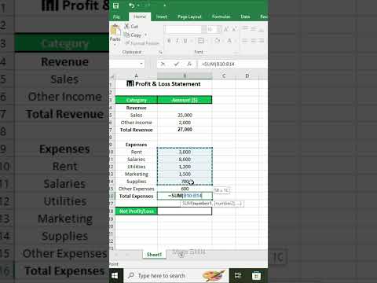Image resolution: width=377 pixels, height=283 pixels.
Task: Open the Windows Start menu
Action: tap(115, 276)
